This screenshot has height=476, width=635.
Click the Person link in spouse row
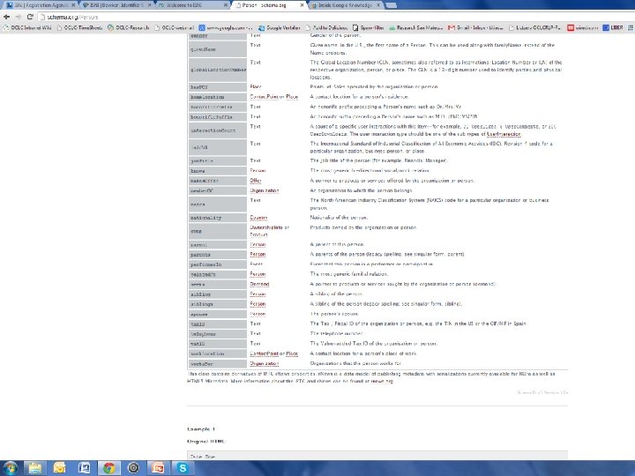coord(258,314)
